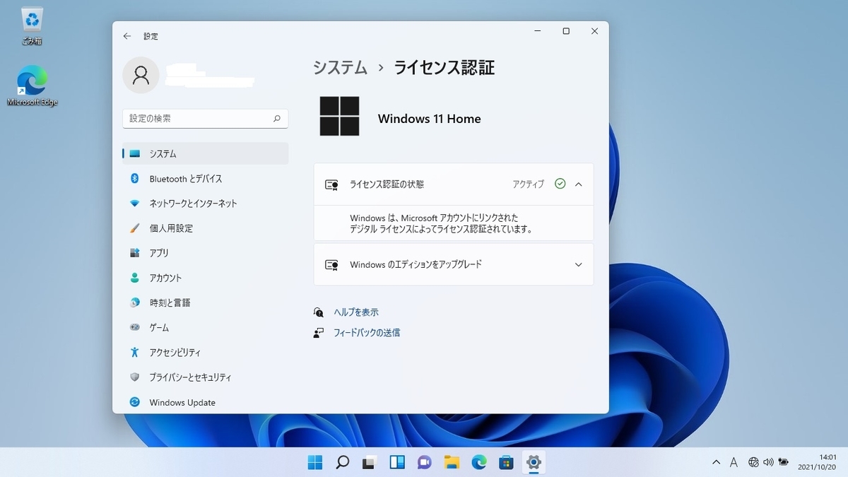Click the 時刻と言語 globe clock icon
This screenshot has width=848, height=477.
point(135,302)
